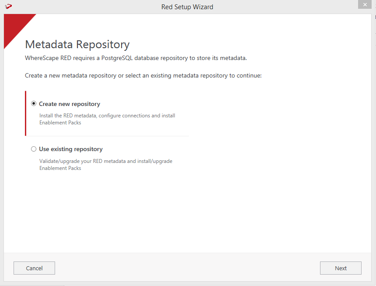
Task: Close the Red Setup Wizard window
Action: click(x=364, y=5)
